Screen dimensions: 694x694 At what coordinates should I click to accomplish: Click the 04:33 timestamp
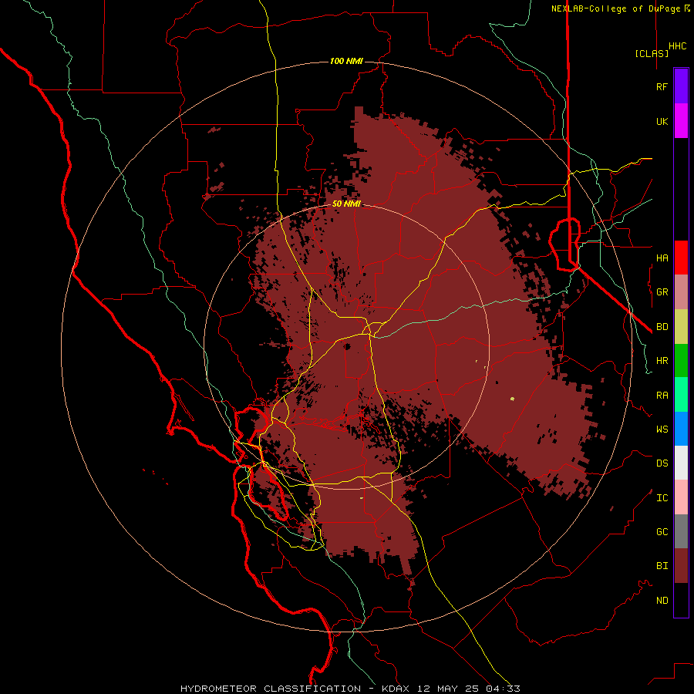tap(504, 689)
